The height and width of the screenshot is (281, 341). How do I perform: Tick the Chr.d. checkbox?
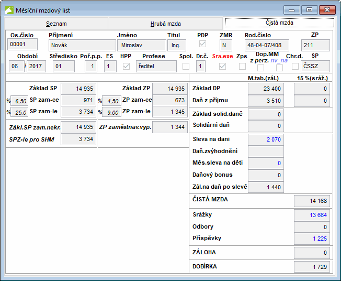[x=295, y=66]
